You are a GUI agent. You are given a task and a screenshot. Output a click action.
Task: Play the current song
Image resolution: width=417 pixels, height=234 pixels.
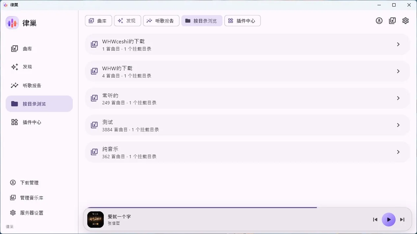coord(389,220)
